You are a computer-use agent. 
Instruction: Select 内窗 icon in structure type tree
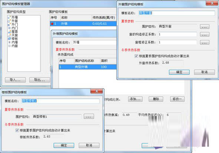[9, 46]
